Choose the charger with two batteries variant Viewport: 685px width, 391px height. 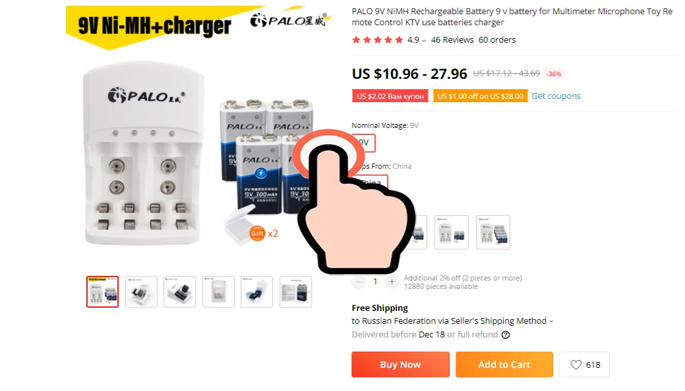451,232
